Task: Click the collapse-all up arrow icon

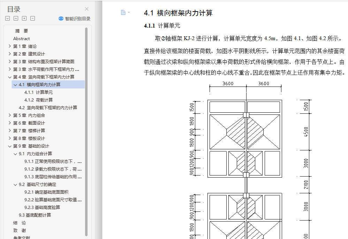Action: [x=16, y=18]
